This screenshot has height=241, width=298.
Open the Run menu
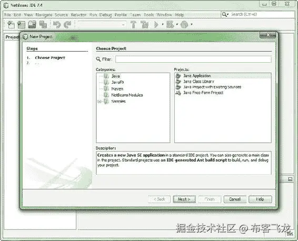[x=93, y=15]
